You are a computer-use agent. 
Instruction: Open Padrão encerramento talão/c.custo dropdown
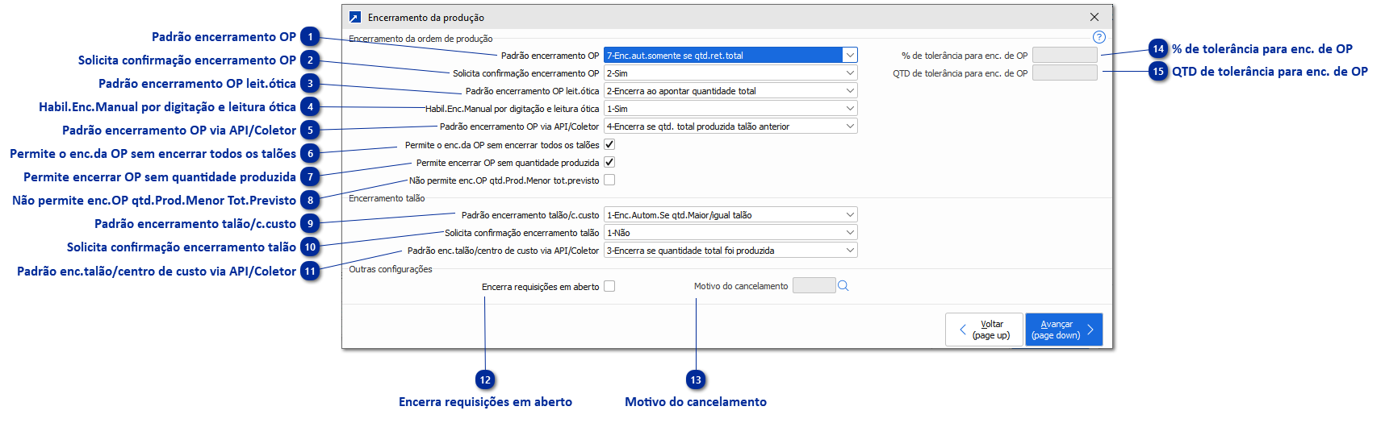click(x=850, y=215)
